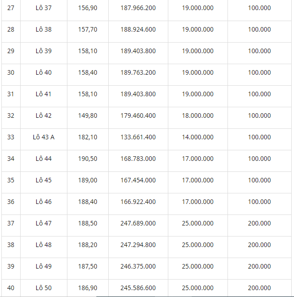This screenshot has width=294, height=297.
Task: Select the cell labeled Lô 37
Action: [44, 8]
